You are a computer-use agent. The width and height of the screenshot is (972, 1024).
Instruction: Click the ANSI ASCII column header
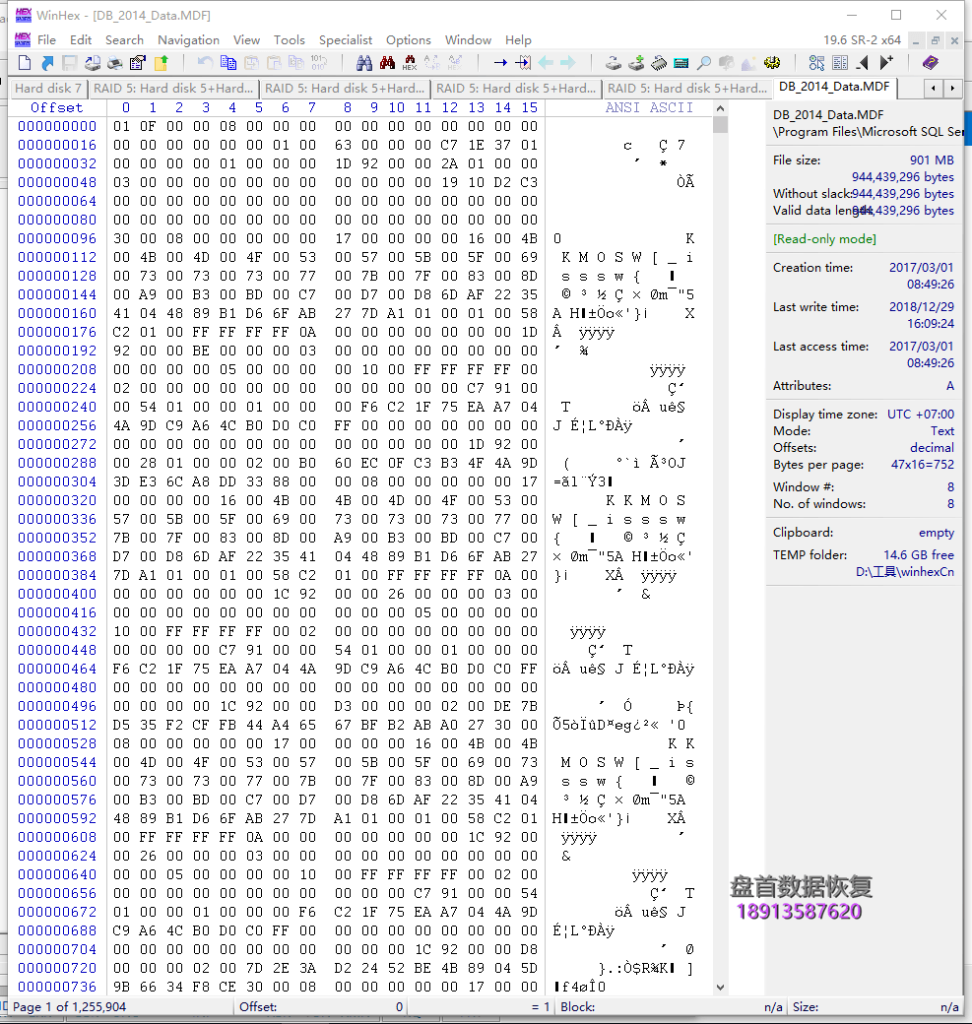[x=649, y=107]
